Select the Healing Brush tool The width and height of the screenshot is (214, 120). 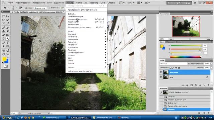[4, 28]
